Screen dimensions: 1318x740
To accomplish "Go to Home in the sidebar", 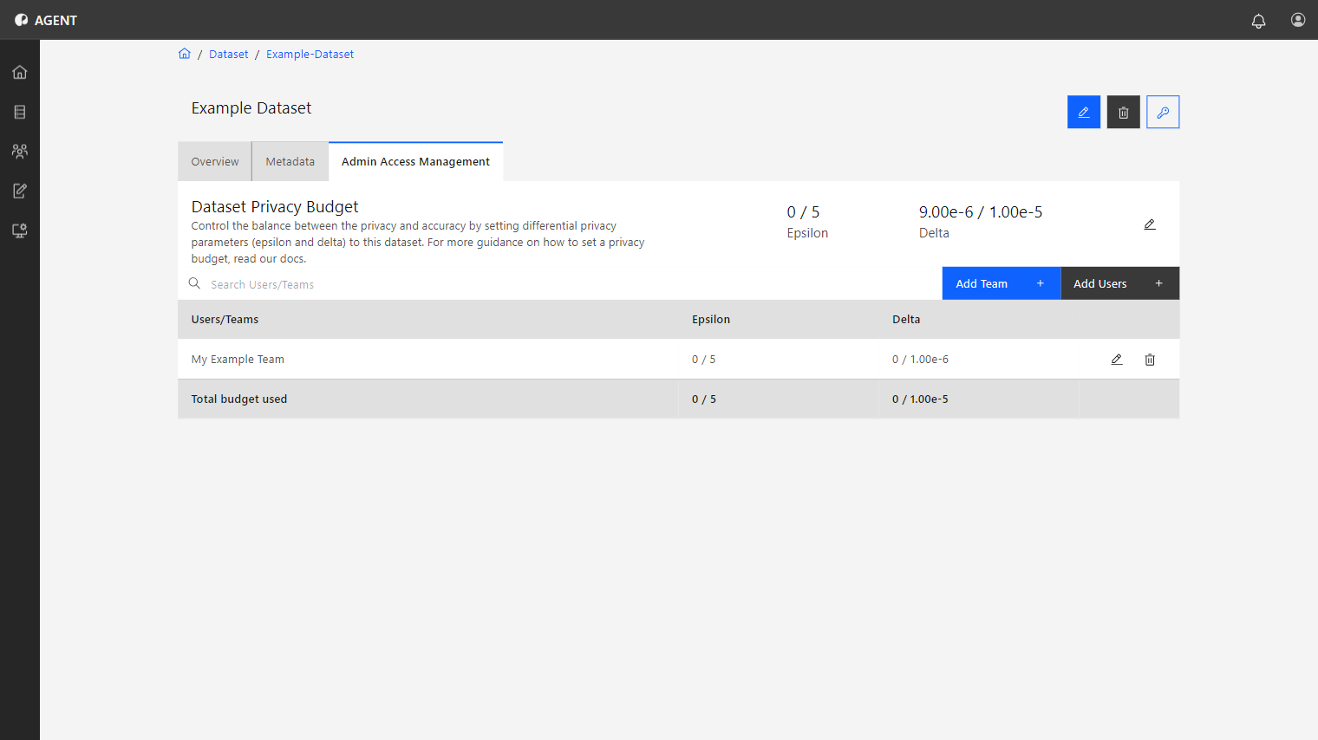I will [x=20, y=72].
